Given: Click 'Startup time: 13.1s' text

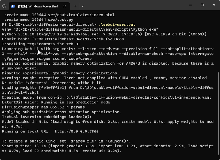Looking at the screenshot, I should pos(24,146).
